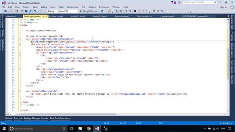Open File Explorer from taskbar

pyautogui.click(x=80, y=129)
